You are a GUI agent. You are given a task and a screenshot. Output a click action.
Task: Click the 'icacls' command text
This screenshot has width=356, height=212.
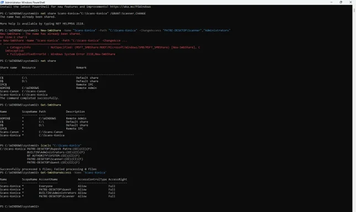pos(46,146)
